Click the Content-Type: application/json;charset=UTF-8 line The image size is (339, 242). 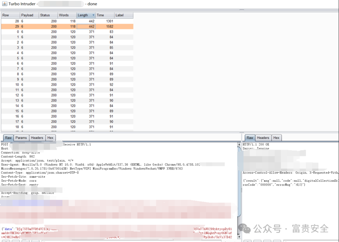40,173
